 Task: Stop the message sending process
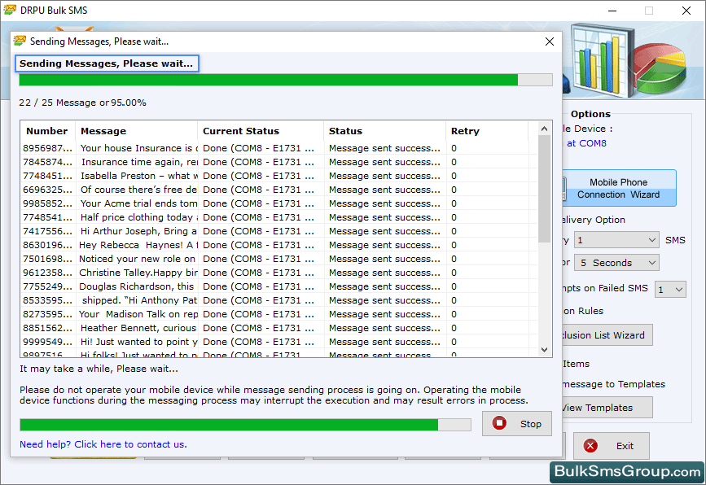(517, 424)
